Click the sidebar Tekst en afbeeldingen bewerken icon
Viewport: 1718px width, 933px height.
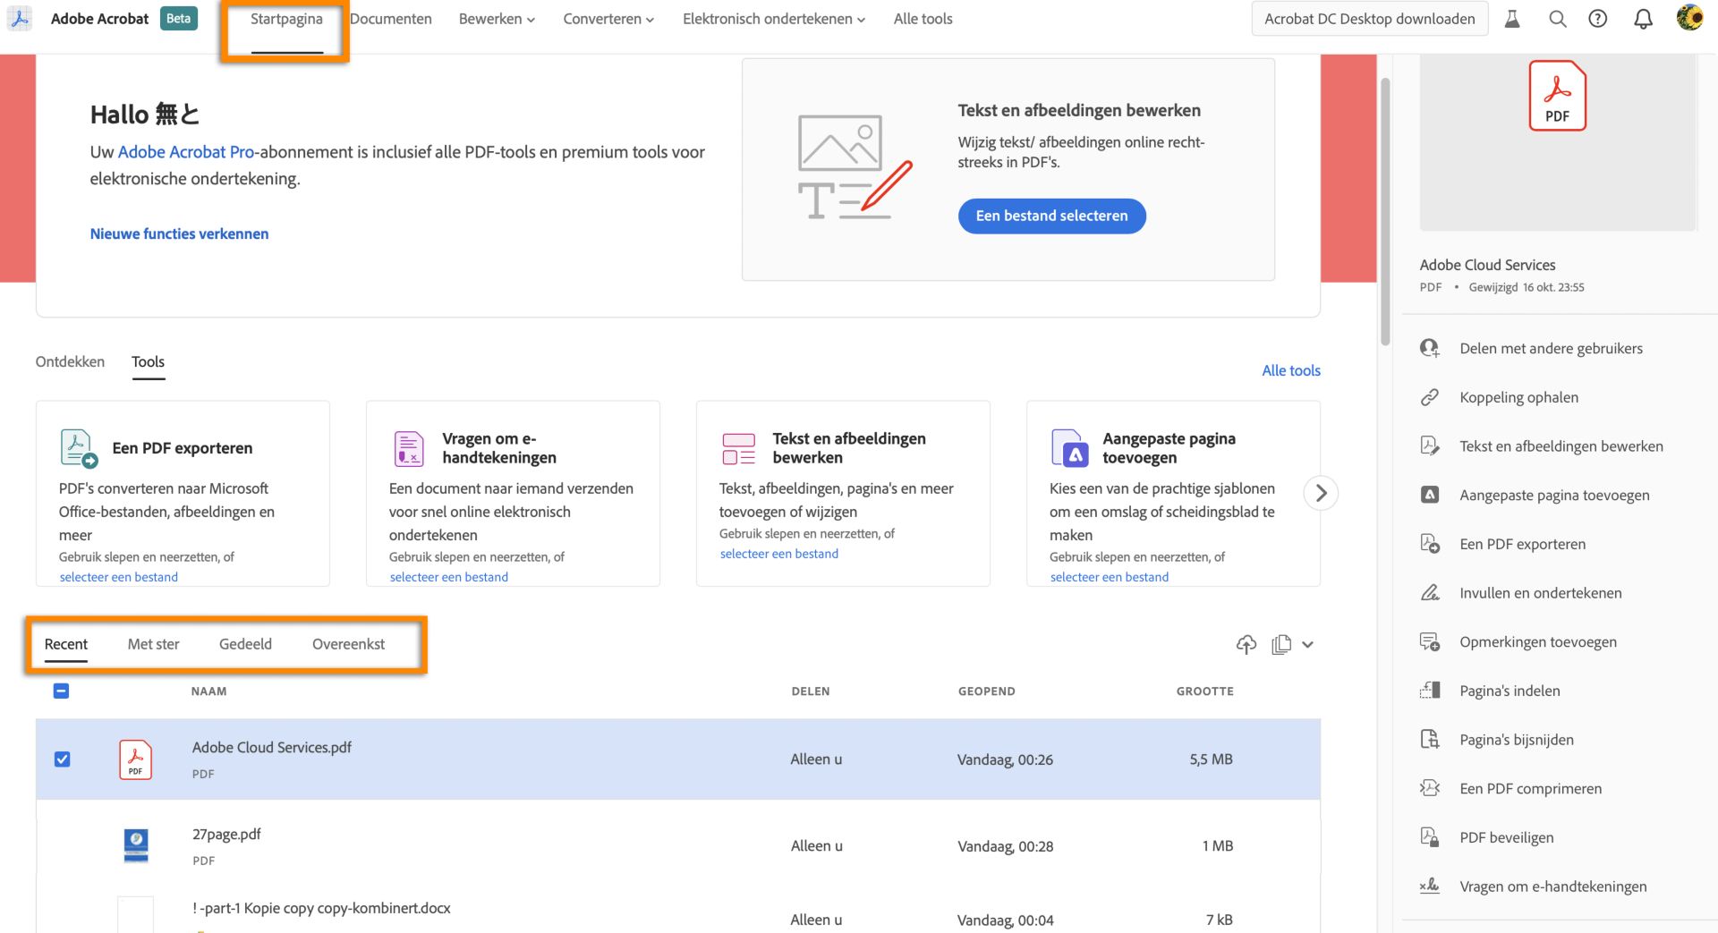tap(1430, 446)
